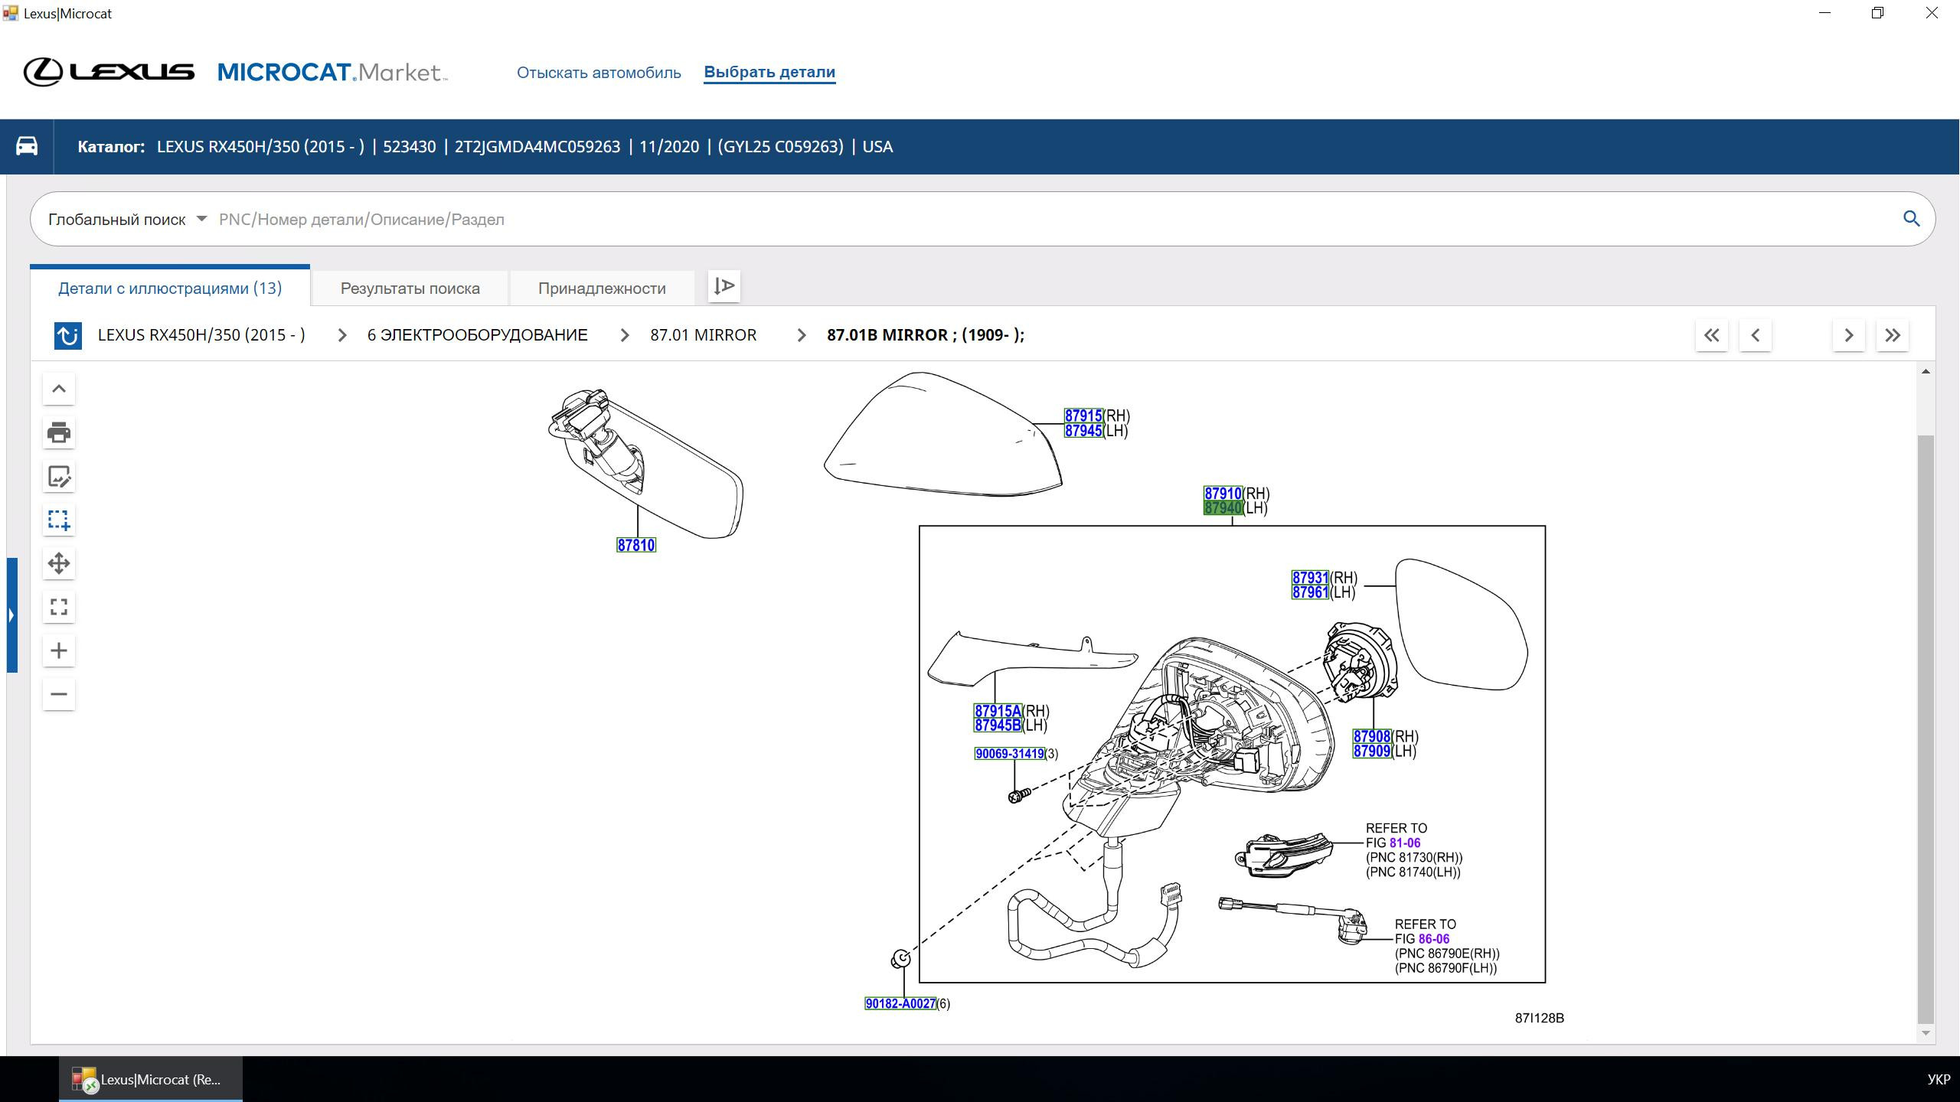Zoom out using the minus icon
Screen dimensions: 1960x1102
59,694
